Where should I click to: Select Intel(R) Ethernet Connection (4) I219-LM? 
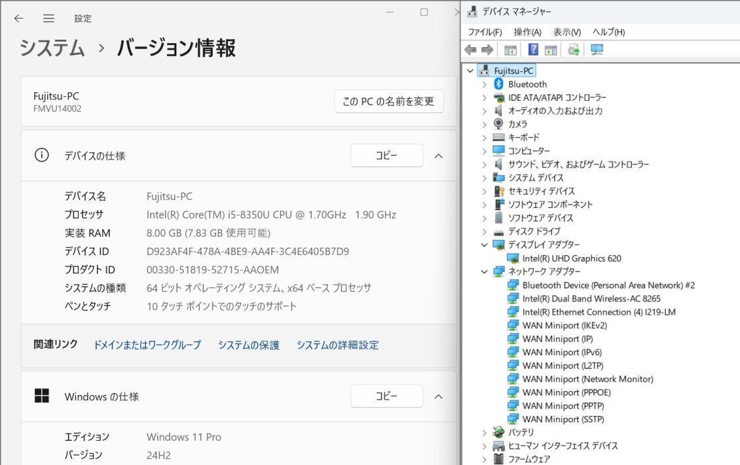point(599,312)
